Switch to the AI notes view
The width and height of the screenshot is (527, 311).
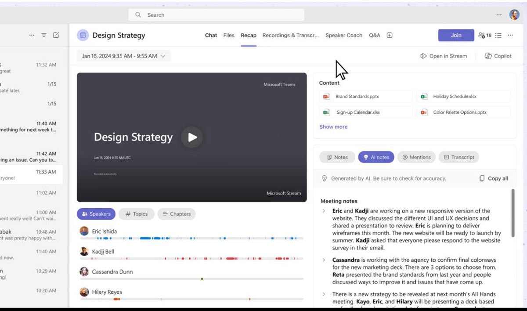point(376,157)
